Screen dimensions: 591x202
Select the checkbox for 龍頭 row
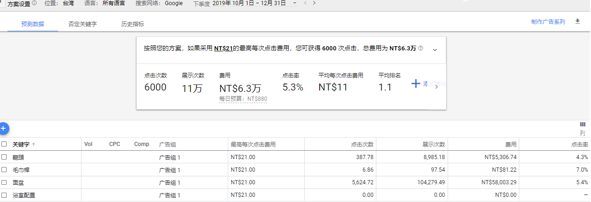[x=4, y=157]
